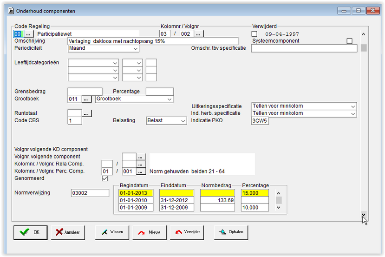This screenshot has height=257, width=385.
Task: Uncheck the Genormeerd checkbox
Action: (x=105, y=178)
